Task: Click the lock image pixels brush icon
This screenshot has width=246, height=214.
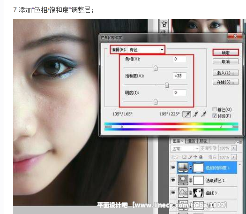Action: [x=190, y=157]
